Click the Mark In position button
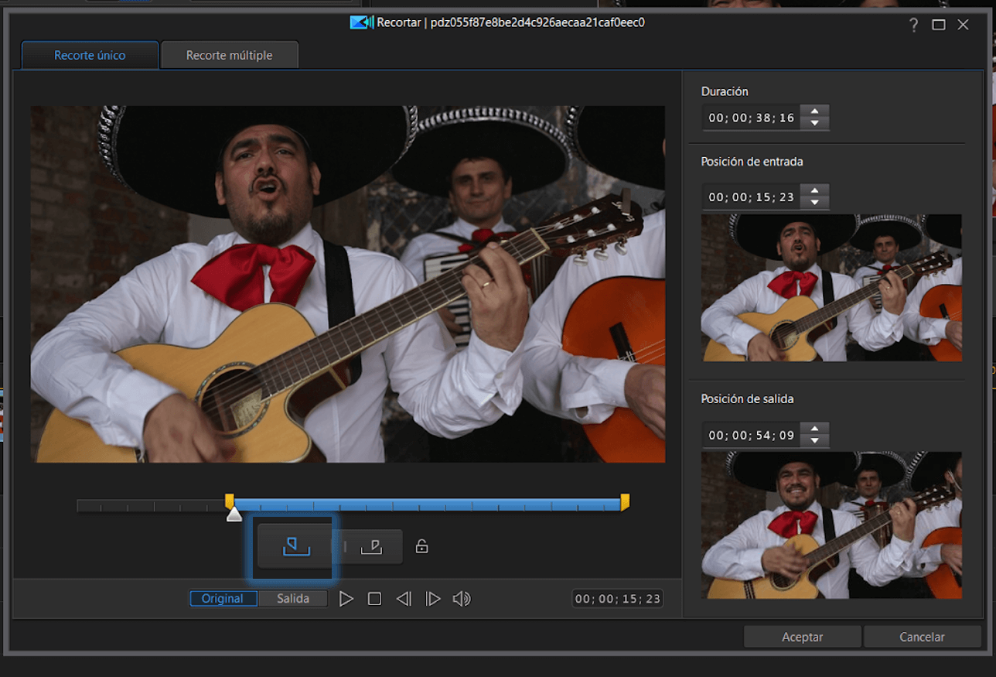996x677 pixels. [x=295, y=547]
